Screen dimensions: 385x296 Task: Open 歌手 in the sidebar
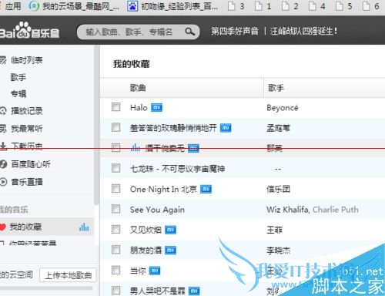[18, 77]
